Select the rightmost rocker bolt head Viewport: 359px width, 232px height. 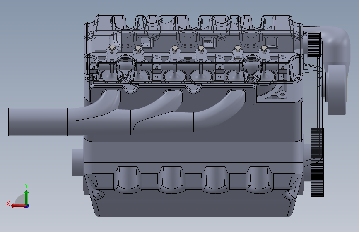pyautogui.click(x=264, y=48)
